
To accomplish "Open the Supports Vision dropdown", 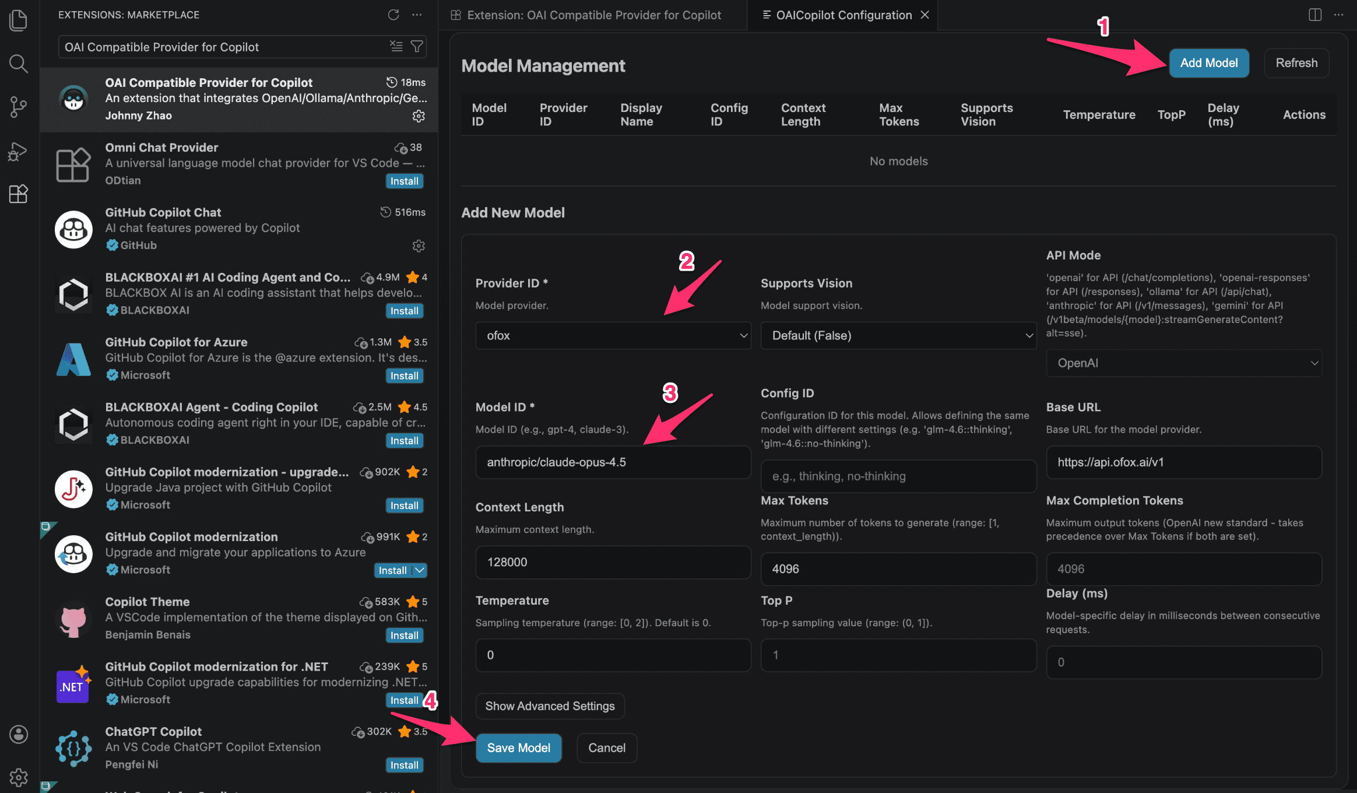I will click(898, 335).
